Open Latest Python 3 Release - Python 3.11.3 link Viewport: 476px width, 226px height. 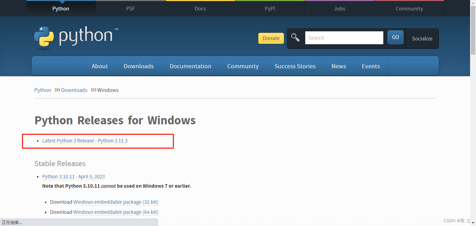(85, 141)
